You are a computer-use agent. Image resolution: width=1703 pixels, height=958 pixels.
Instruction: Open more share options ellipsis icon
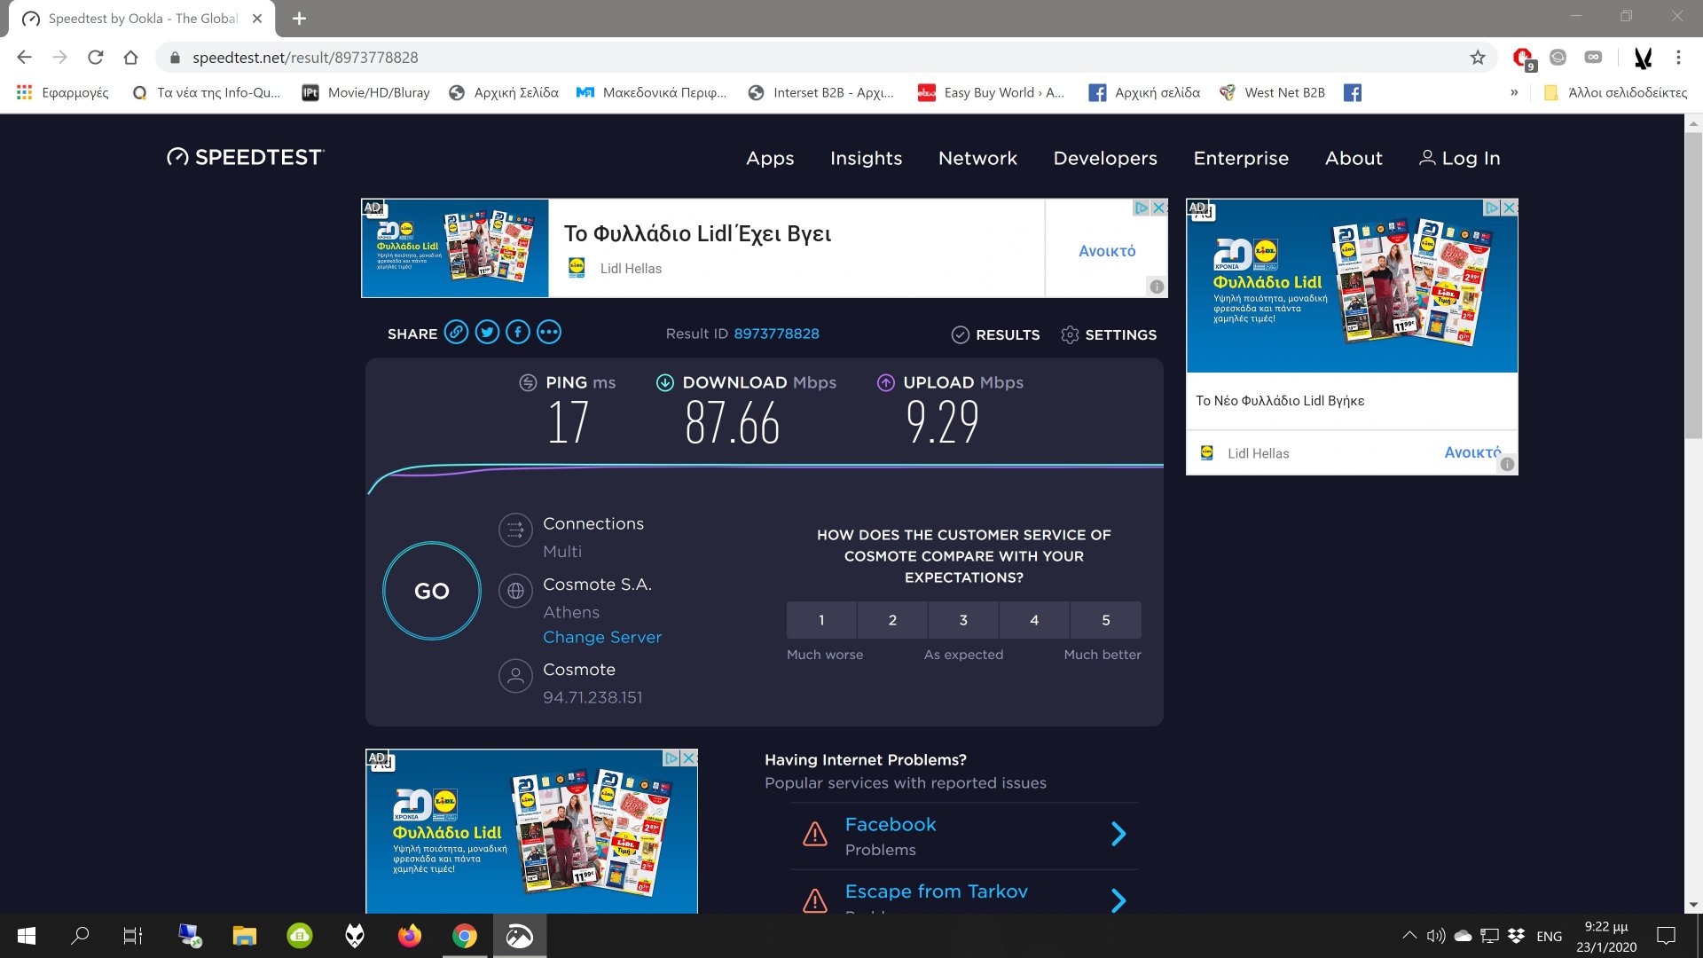[x=549, y=333]
